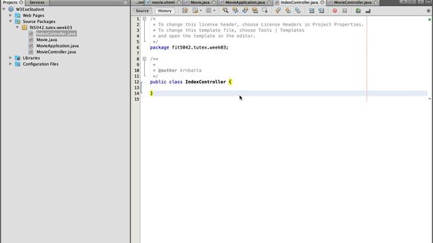This screenshot has width=433, height=243.
Task: Toggle Rectangular Selection mode
Action: coord(265,11)
